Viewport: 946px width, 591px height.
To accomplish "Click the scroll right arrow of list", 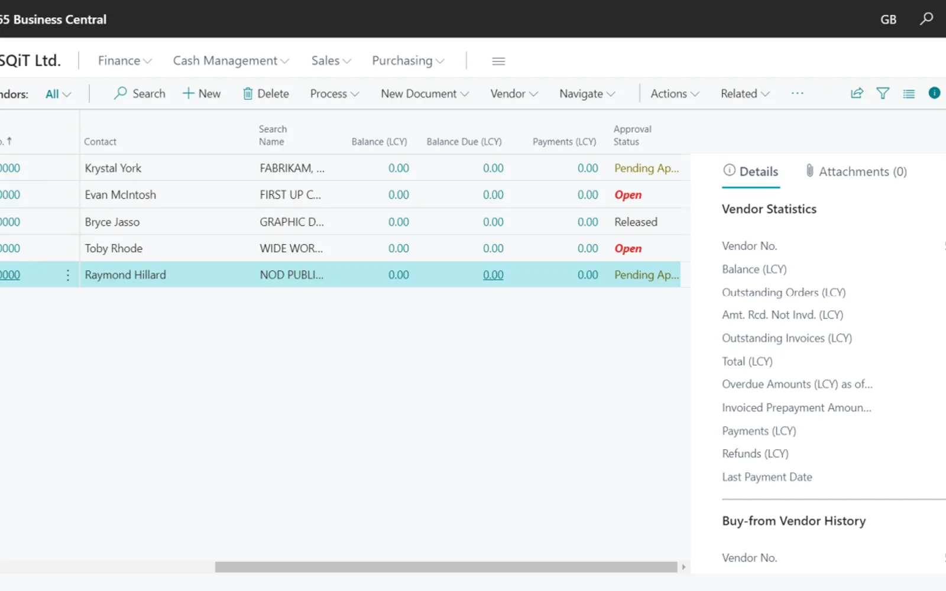I will coord(683,567).
